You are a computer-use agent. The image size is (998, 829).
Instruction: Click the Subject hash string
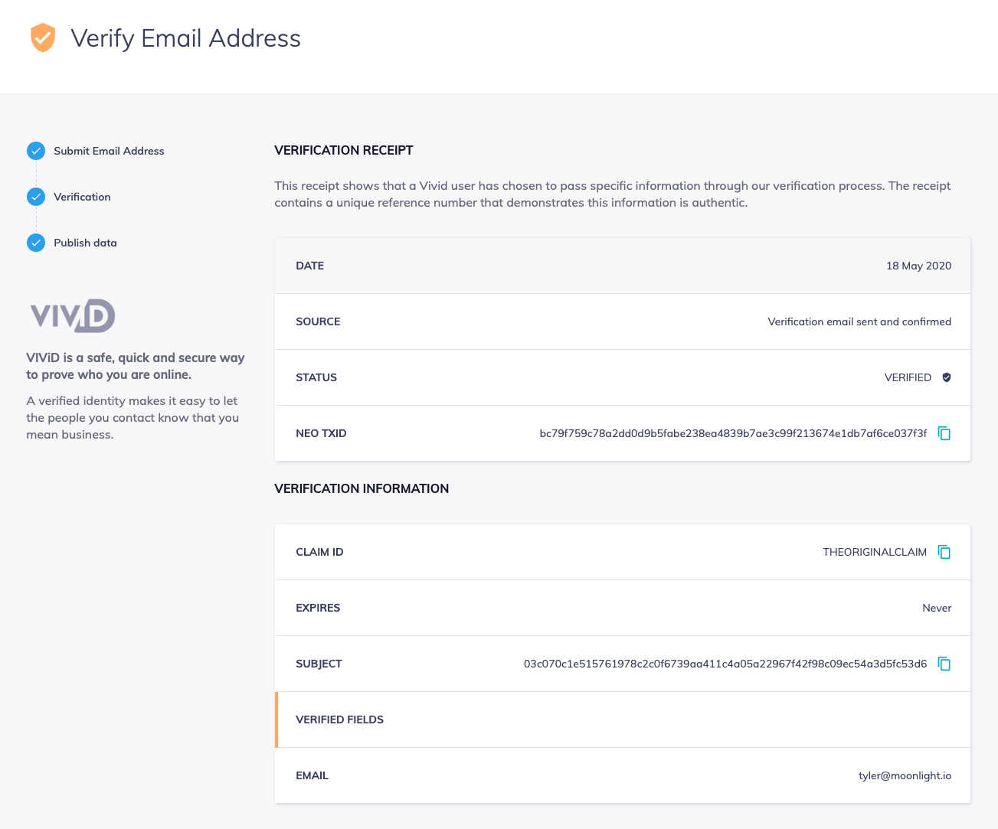coord(725,664)
